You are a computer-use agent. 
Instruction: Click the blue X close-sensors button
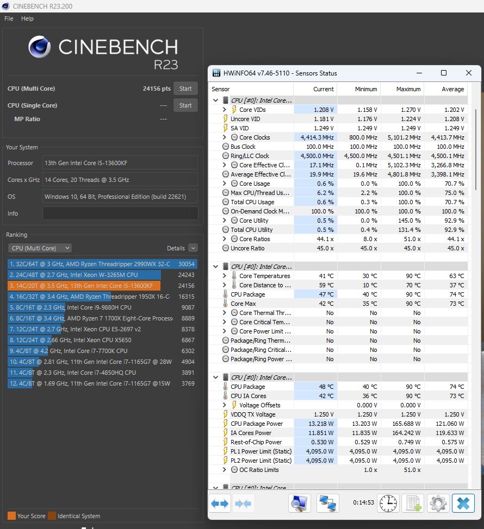coord(463,503)
